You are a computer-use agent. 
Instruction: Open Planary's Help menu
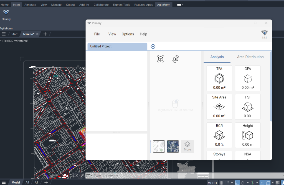point(143,34)
